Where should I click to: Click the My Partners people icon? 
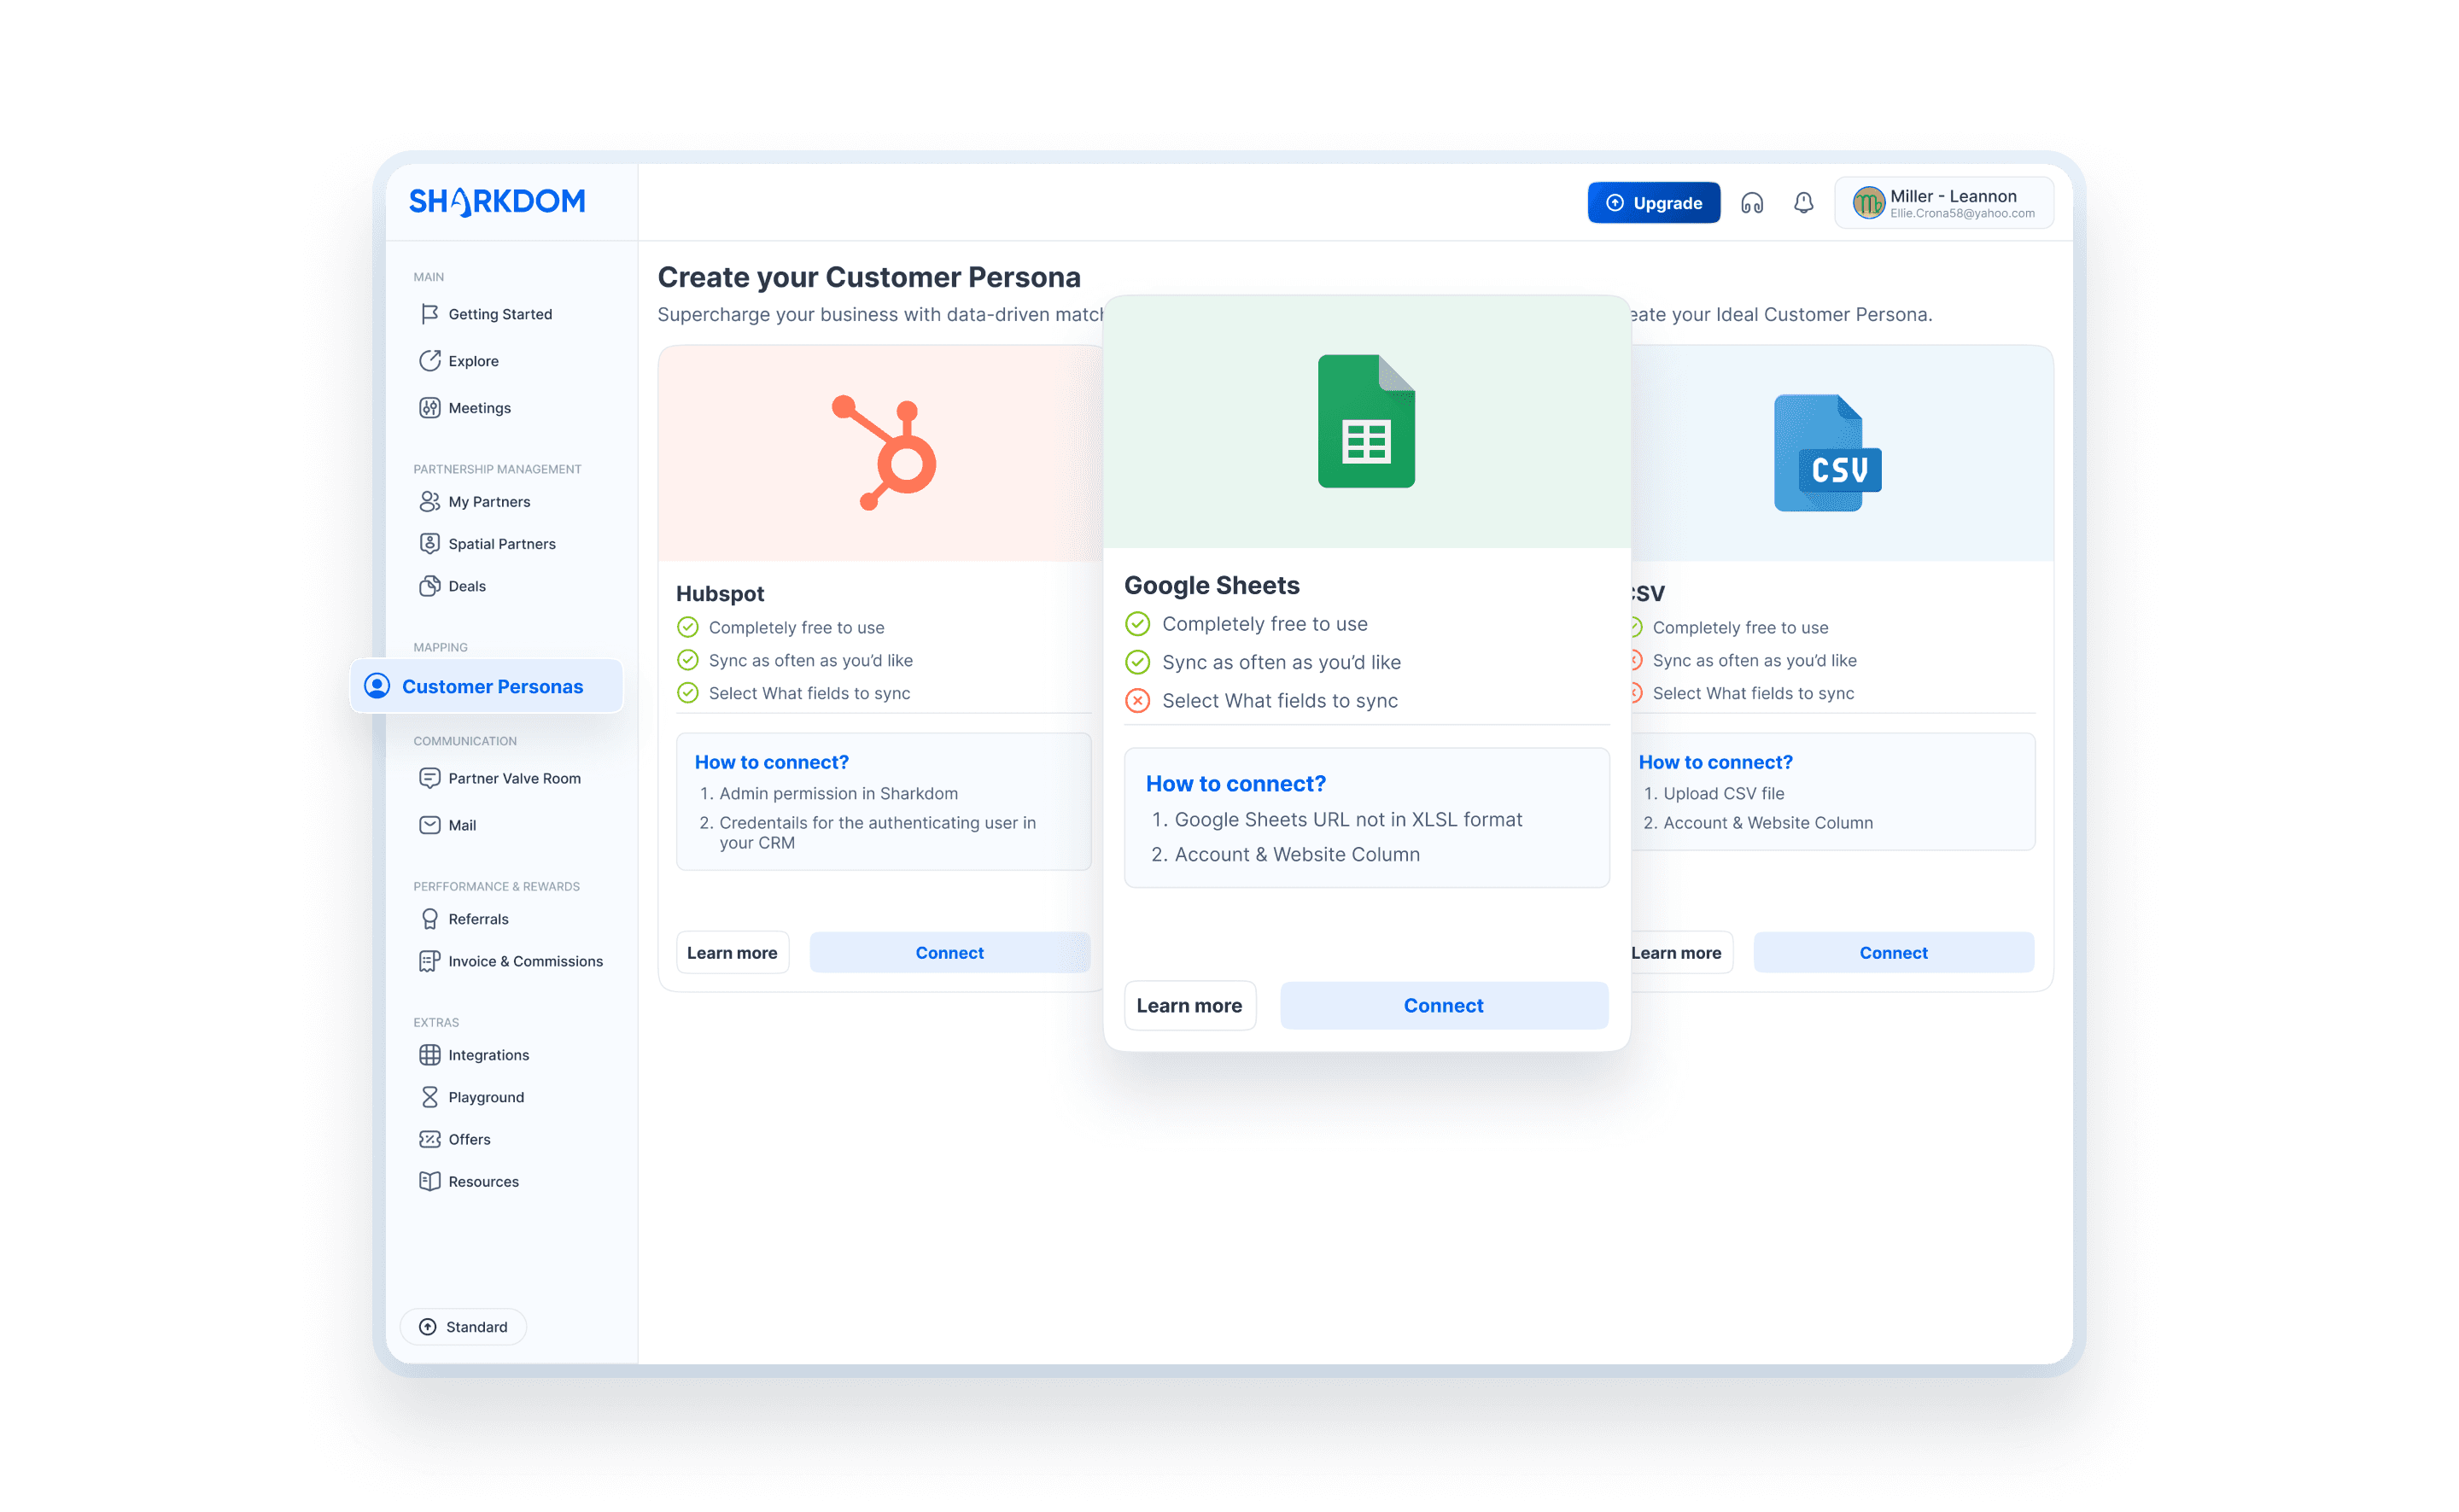click(430, 502)
